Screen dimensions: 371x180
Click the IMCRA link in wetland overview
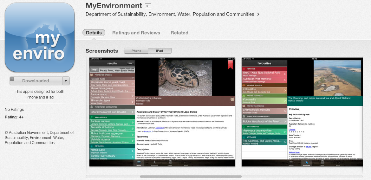pos(309,147)
